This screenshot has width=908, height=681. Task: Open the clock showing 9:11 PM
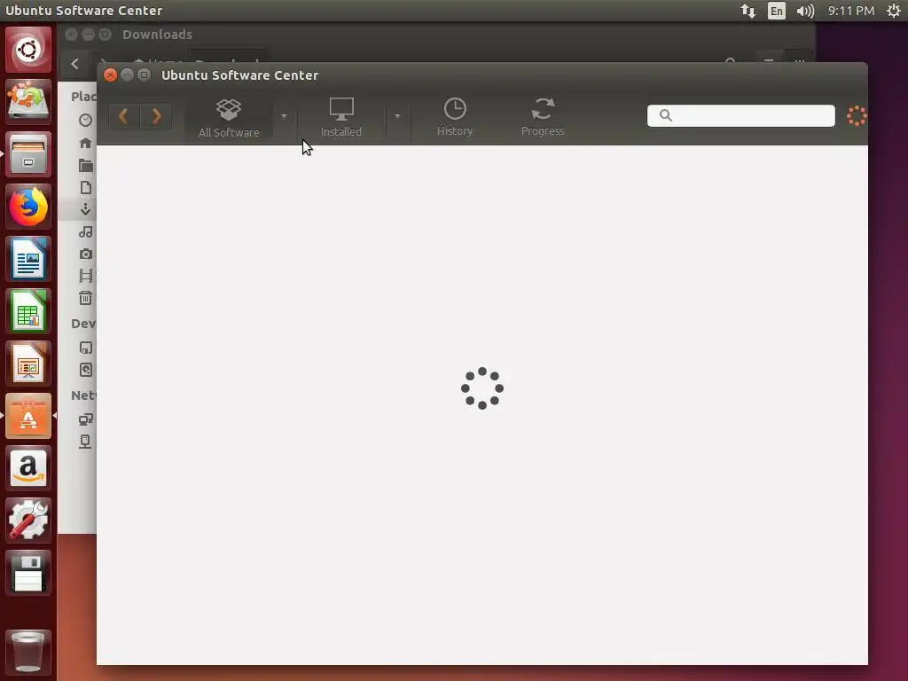tap(850, 11)
